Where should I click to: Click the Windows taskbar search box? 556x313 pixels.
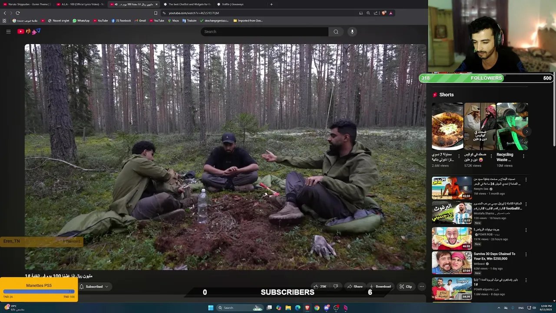click(240, 308)
